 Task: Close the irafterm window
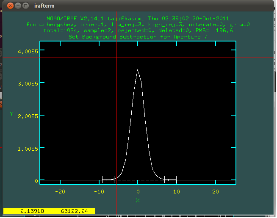10,6
